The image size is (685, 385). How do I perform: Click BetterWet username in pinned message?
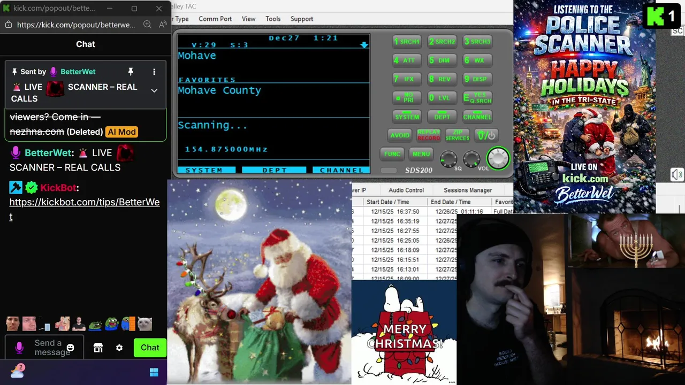point(78,72)
